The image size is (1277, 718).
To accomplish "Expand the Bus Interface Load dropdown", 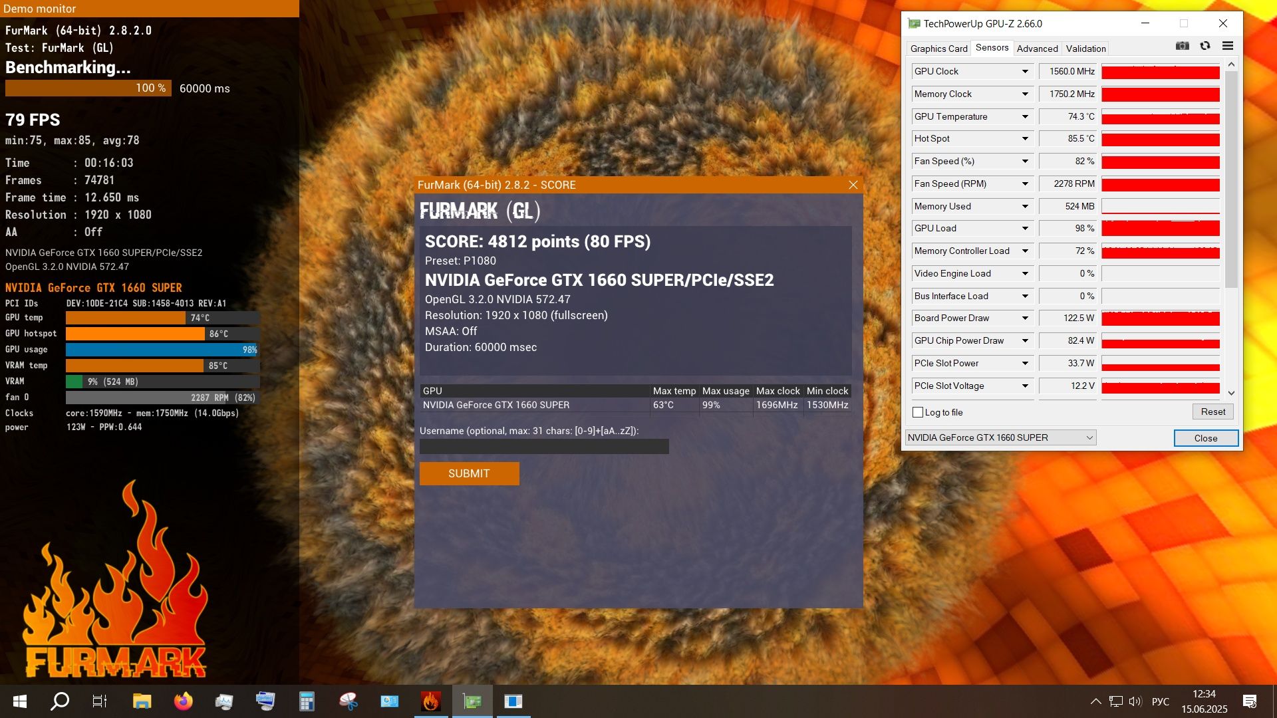I will (x=1025, y=296).
